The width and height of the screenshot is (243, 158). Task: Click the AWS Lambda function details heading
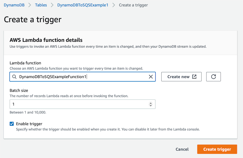pos(46,40)
